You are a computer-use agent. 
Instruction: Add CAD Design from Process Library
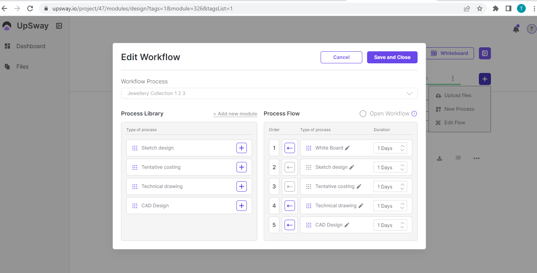point(241,206)
